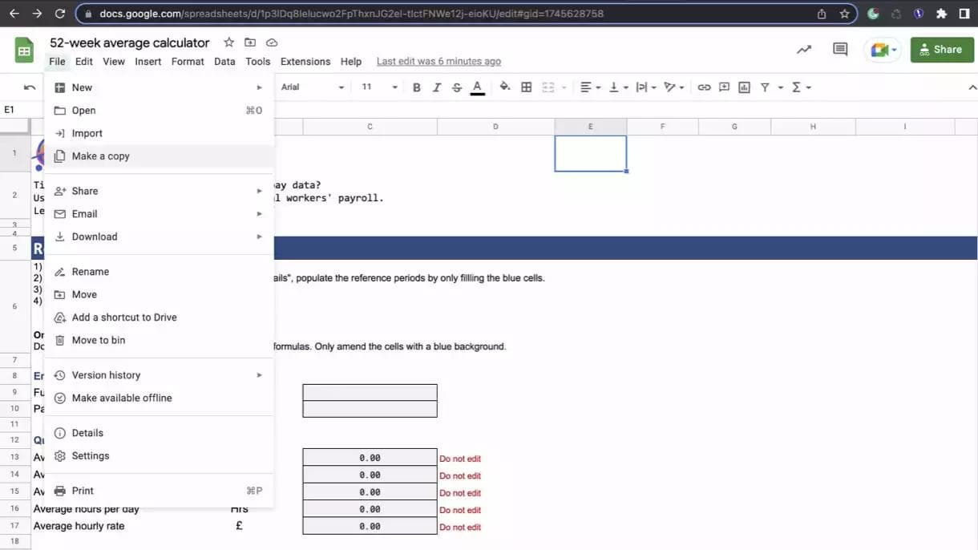
Task: Click the trash icon beside Move to bin
Action: [x=59, y=340]
